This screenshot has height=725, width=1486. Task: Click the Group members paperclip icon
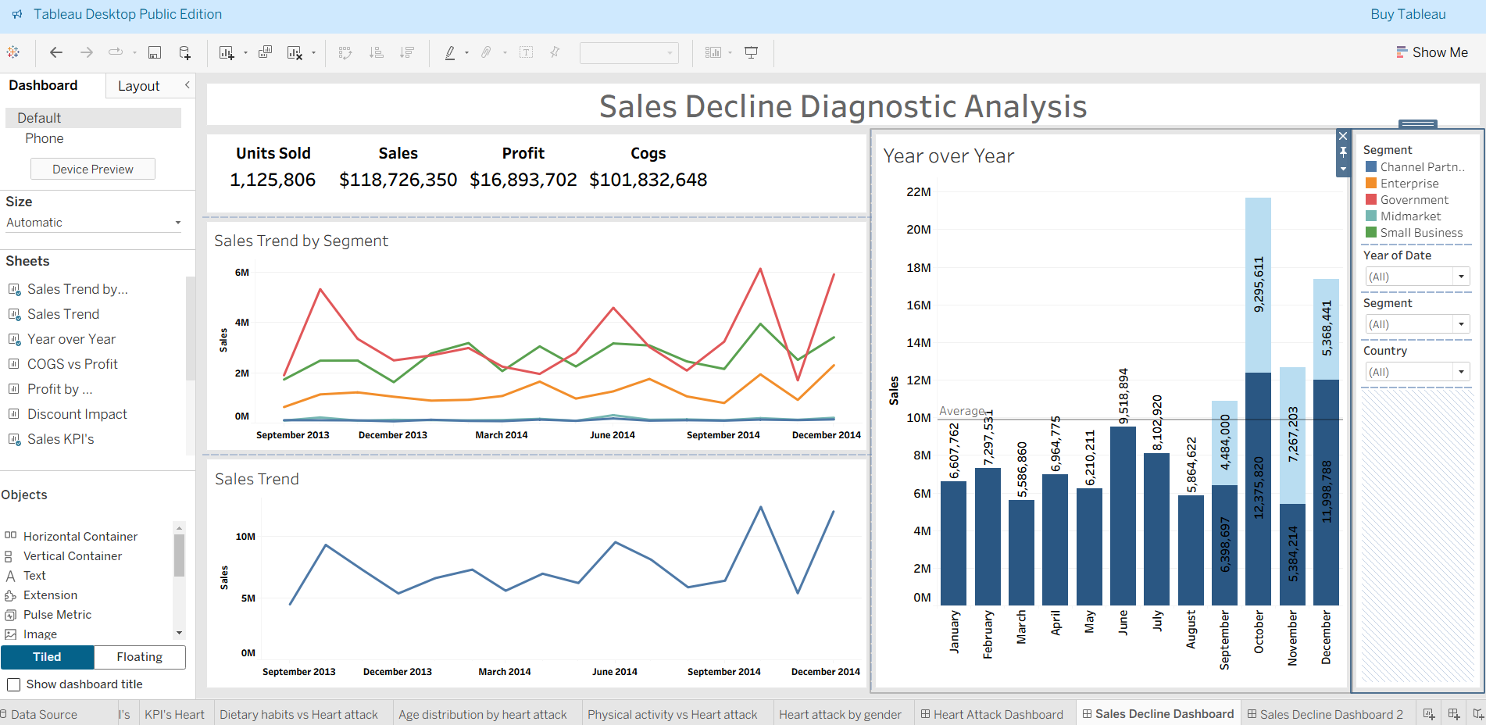(486, 52)
